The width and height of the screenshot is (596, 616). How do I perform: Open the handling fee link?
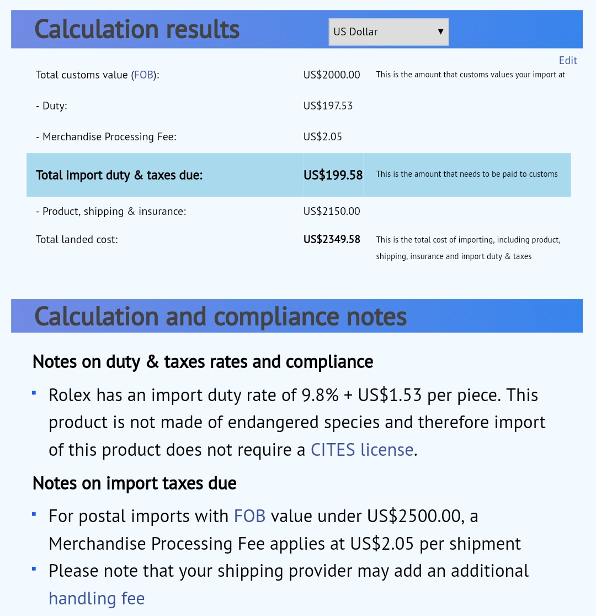coord(97,598)
